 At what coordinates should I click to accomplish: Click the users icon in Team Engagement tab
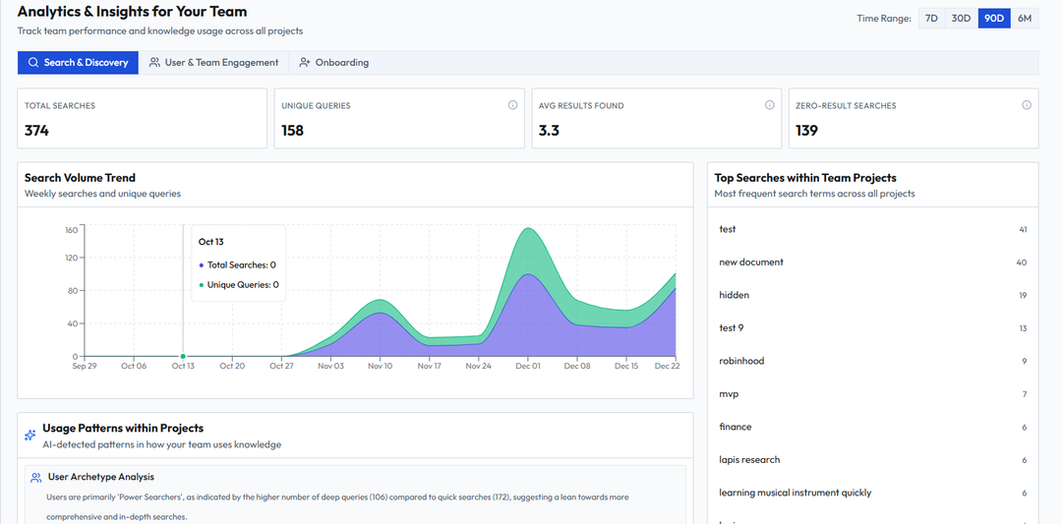click(155, 63)
